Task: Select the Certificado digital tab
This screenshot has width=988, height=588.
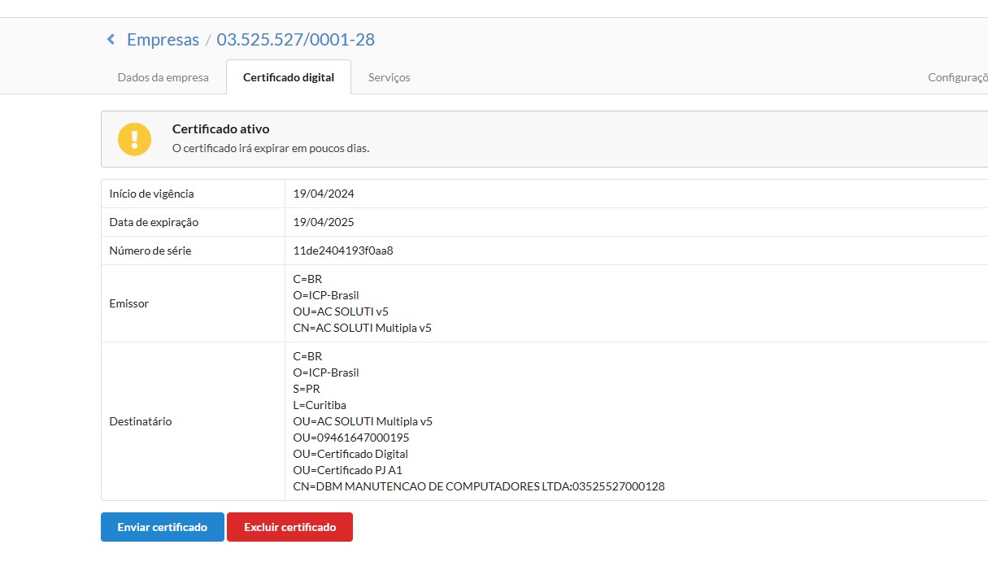Action: click(x=289, y=77)
